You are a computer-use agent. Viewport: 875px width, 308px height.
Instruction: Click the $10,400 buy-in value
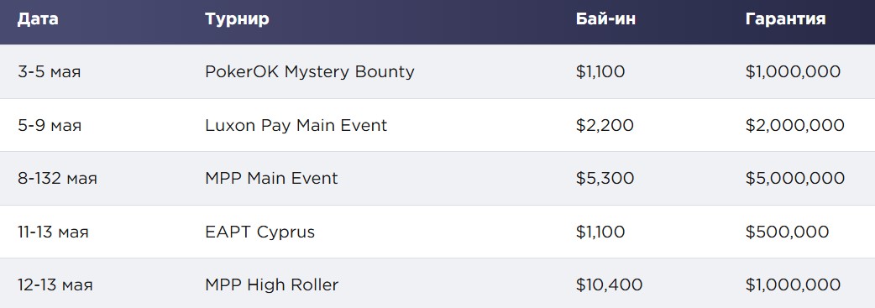(610, 285)
